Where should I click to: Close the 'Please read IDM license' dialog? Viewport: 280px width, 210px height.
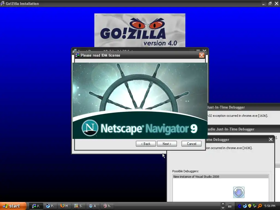(202, 55)
